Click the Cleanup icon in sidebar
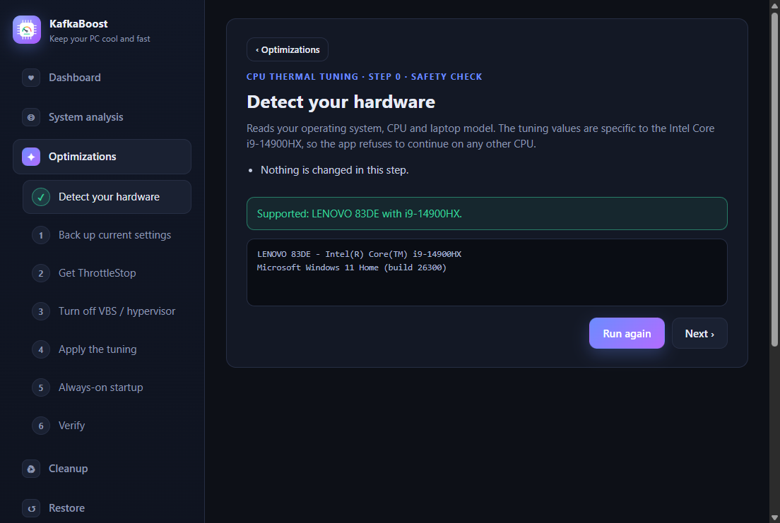780x523 pixels. 31,469
